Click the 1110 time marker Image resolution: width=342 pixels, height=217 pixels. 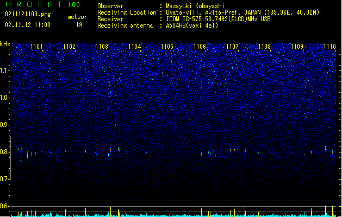tap(329, 47)
